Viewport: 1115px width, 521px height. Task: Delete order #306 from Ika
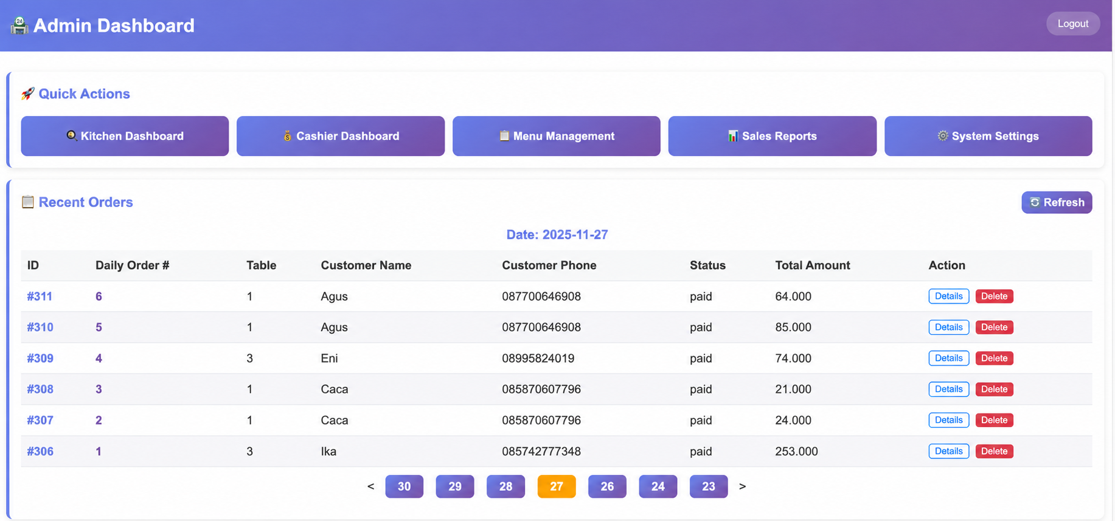pos(994,451)
